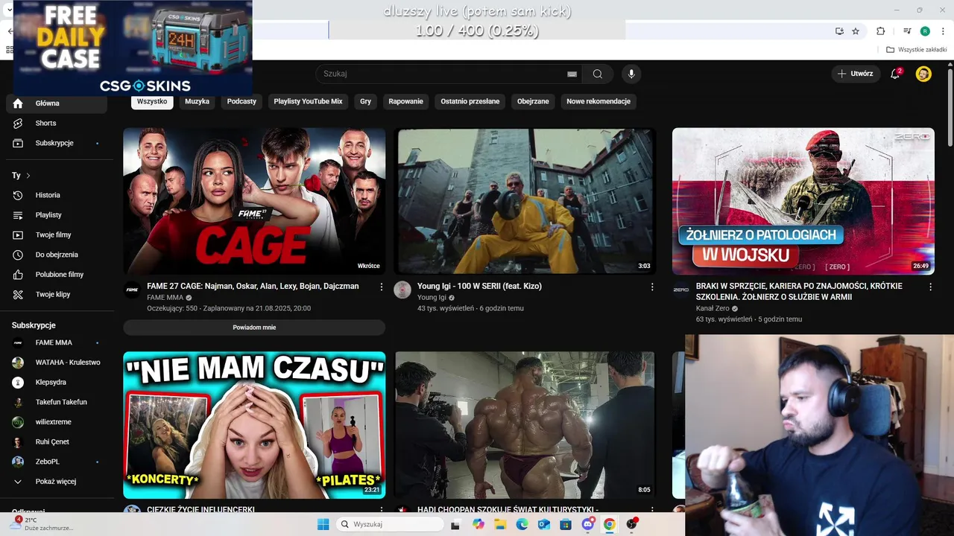
Task: Open options menu for Young Igi video
Action: (652, 287)
